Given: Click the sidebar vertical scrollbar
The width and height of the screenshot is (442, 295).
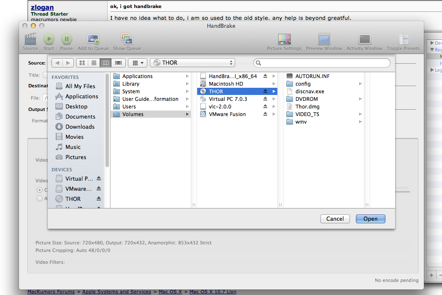Looking at the screenshot, I should click(107, 120).
